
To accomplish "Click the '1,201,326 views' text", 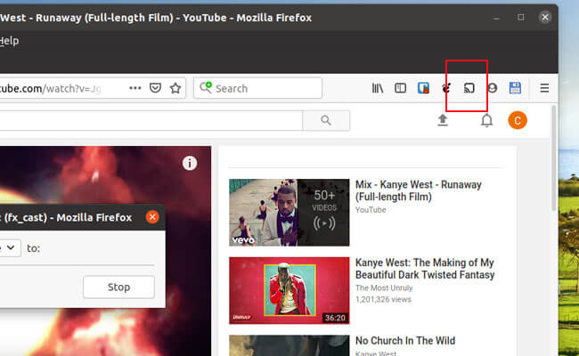I will click(x=383, y=299).
